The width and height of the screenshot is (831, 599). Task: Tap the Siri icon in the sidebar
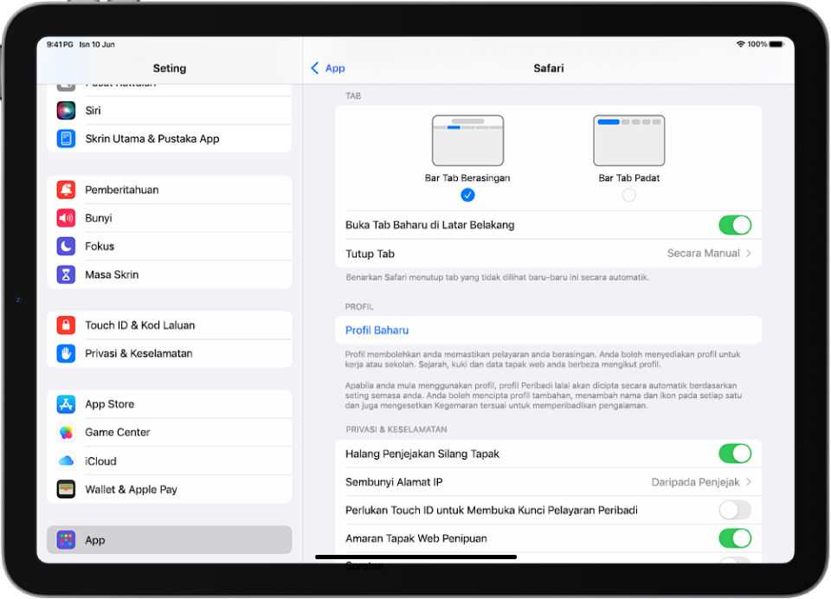tap(66, 110)
